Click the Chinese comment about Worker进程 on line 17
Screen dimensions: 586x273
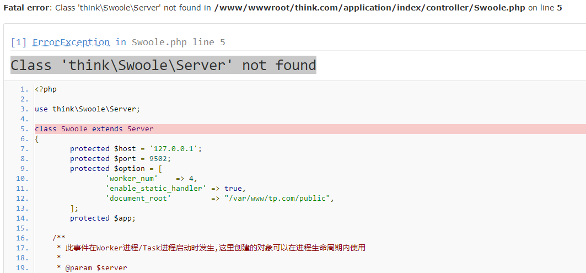pyautogui.click(x=215, y=248)
